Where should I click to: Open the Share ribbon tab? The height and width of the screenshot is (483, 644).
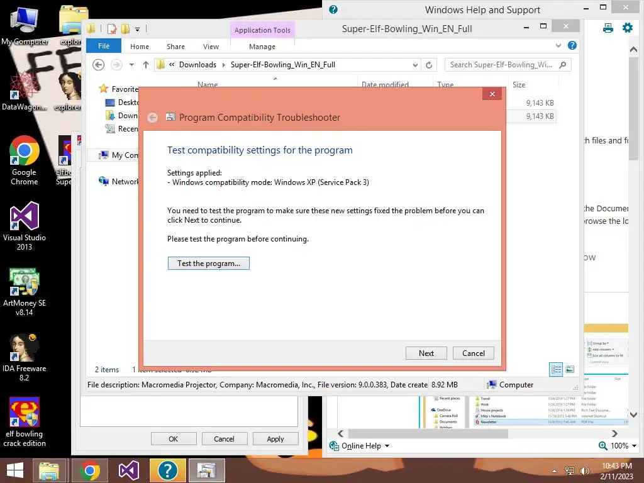(175, 47)
